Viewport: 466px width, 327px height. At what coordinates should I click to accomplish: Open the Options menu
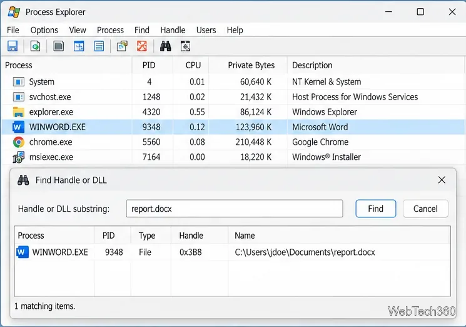pos(44,30)
